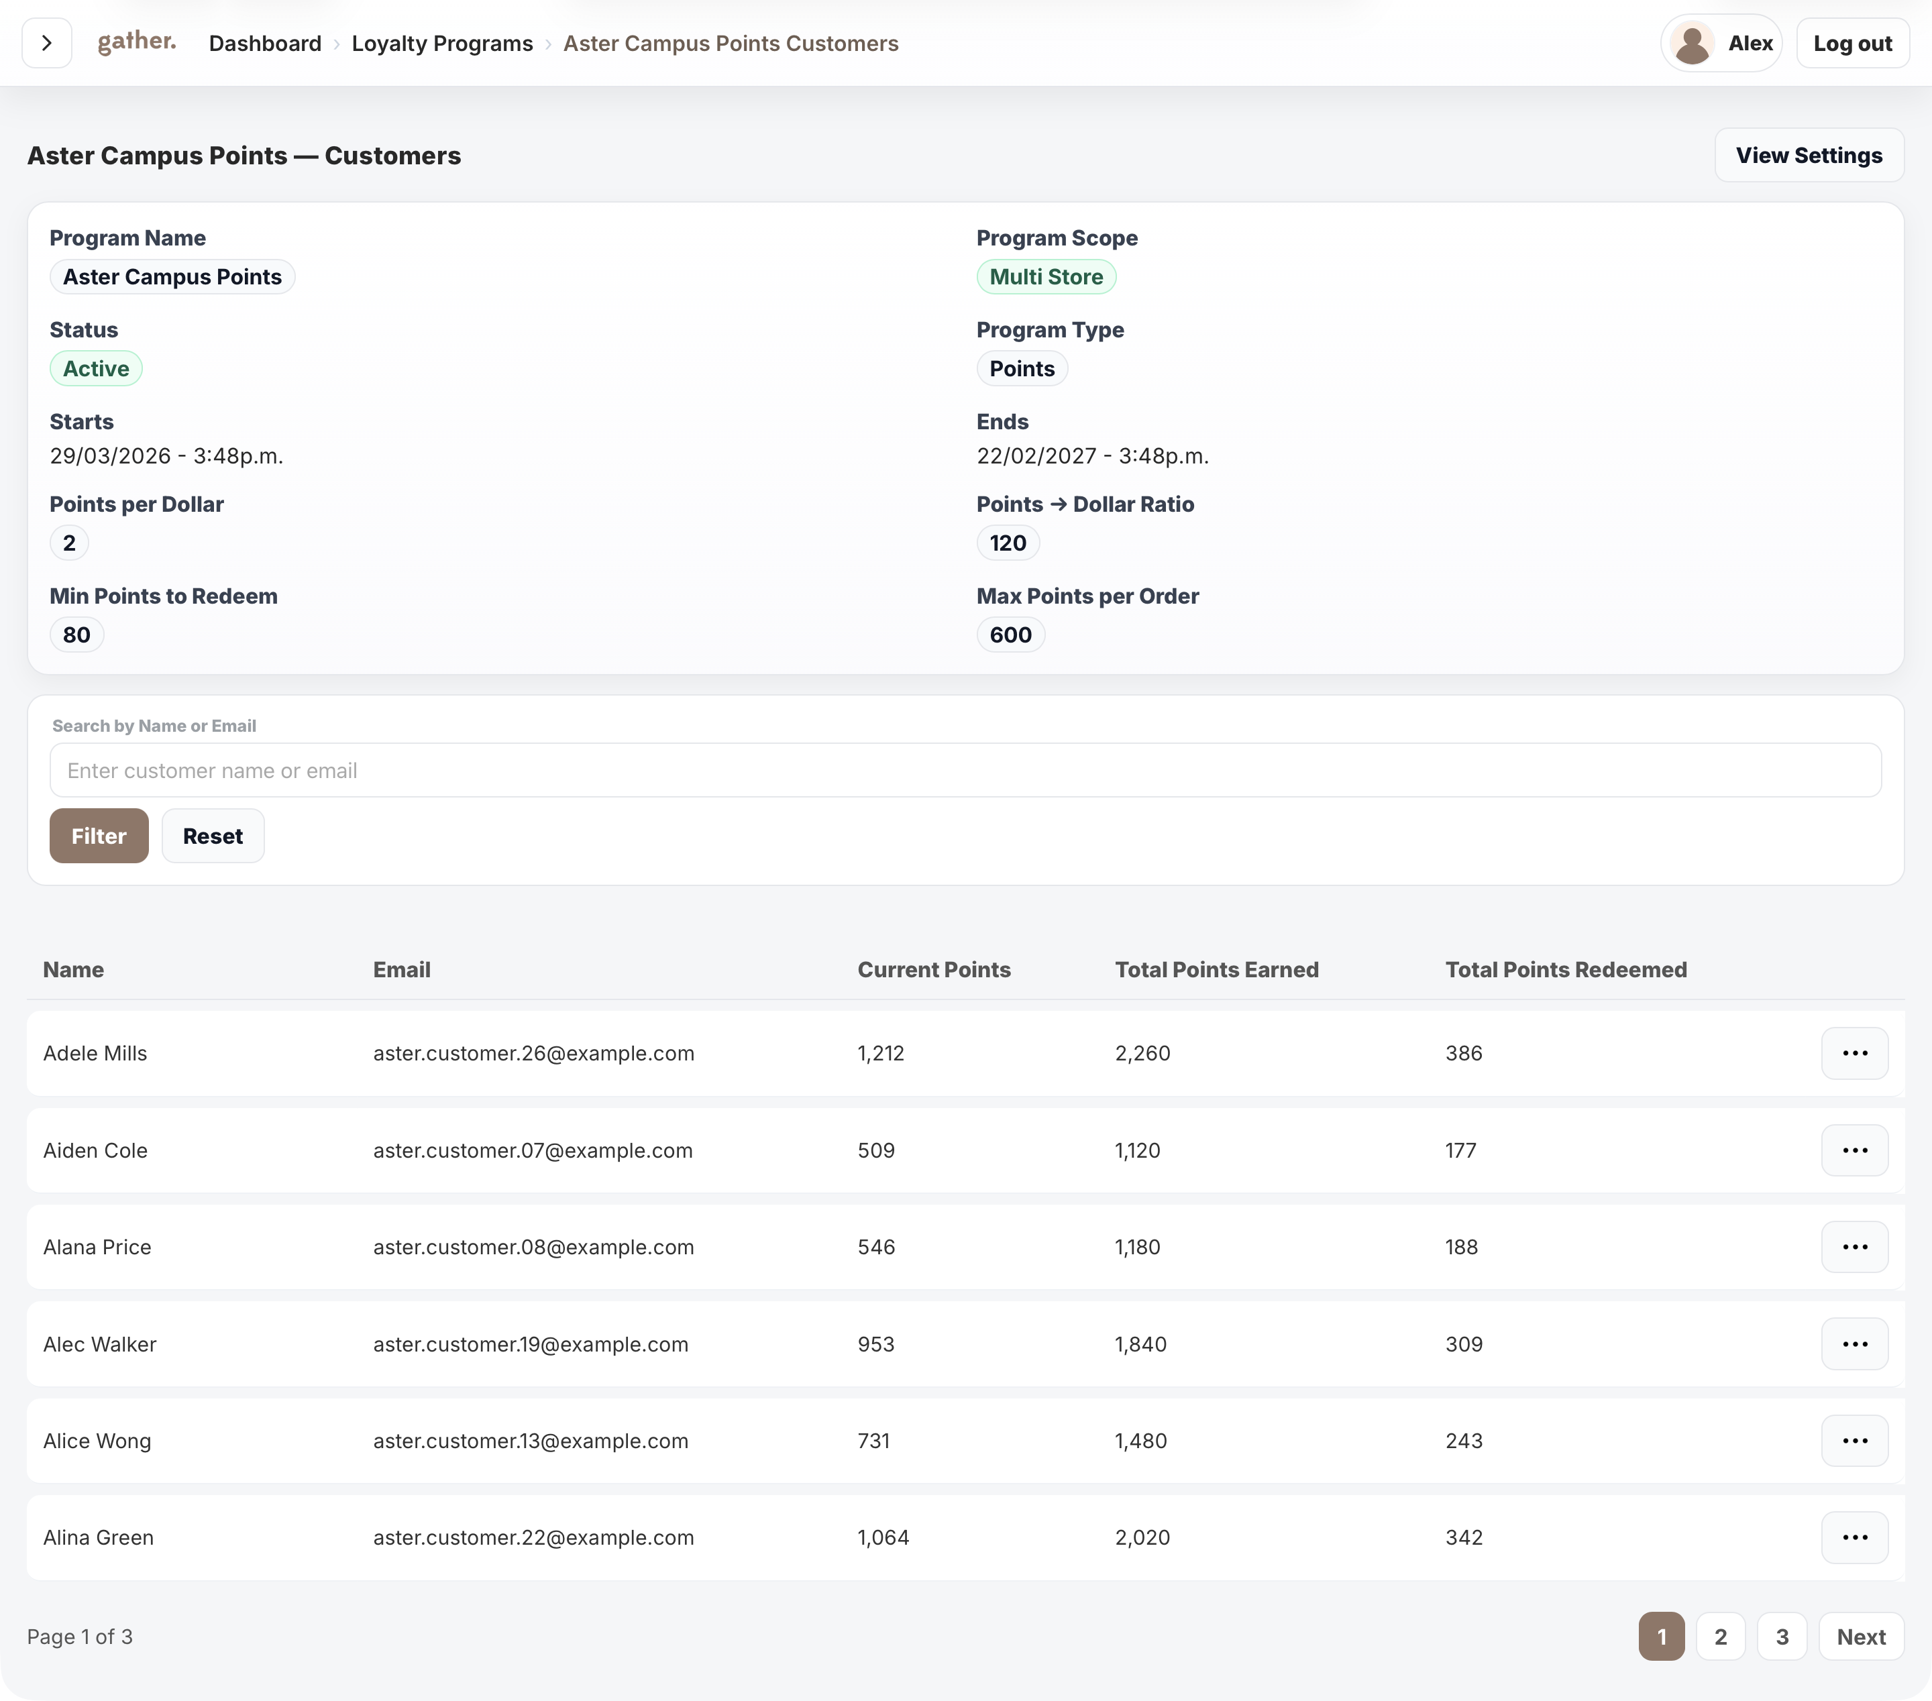The width and height of the screenshot is (1932, 1701).
Task: Click the end date 22/02/2027 text
Action: [1093, 455]
